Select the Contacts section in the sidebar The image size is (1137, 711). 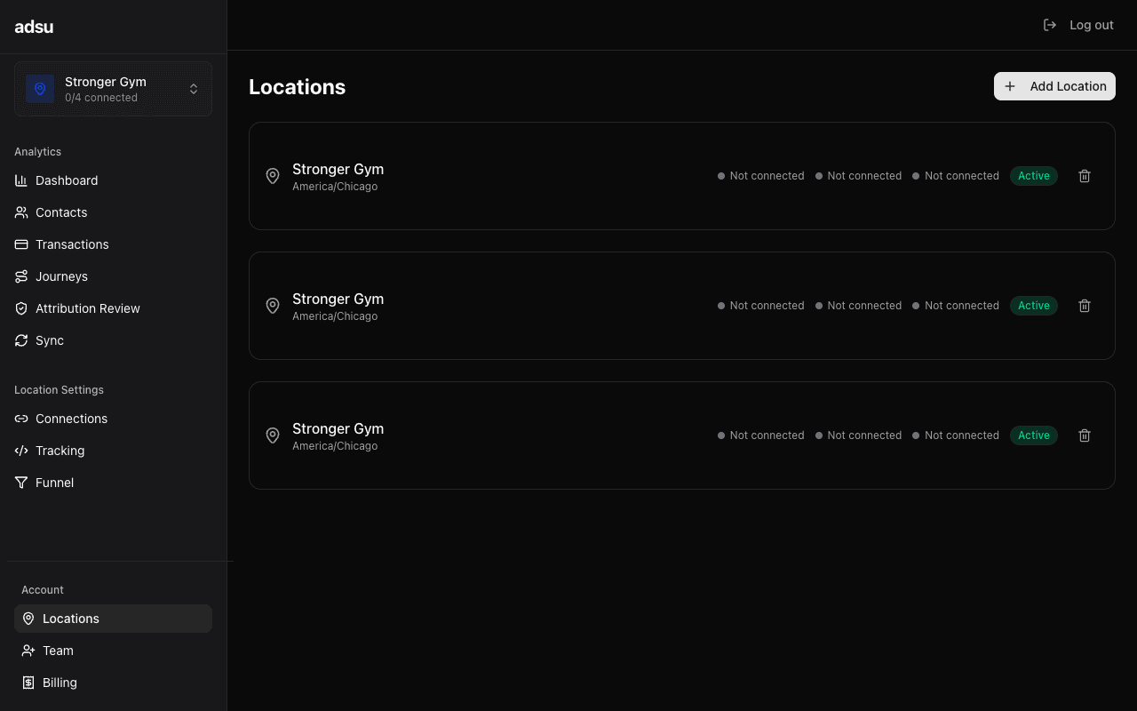click(60, 212)
